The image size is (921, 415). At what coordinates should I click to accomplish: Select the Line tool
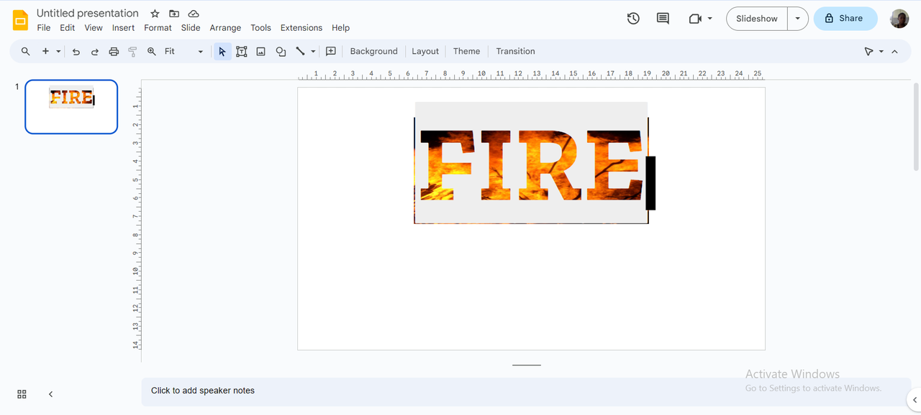click(x=300, y=52)
